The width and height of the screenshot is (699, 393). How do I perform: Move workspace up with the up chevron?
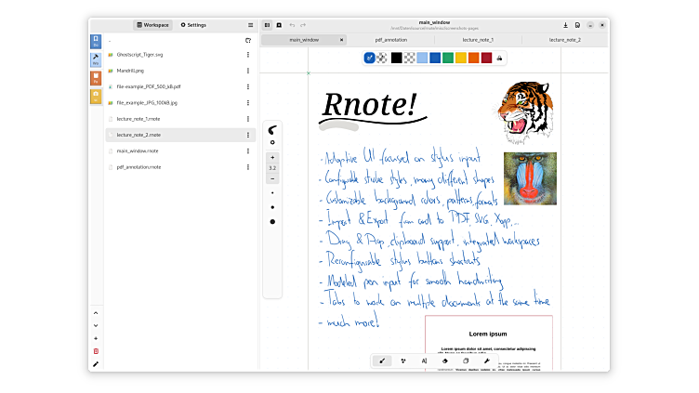(x=96, y=313)
